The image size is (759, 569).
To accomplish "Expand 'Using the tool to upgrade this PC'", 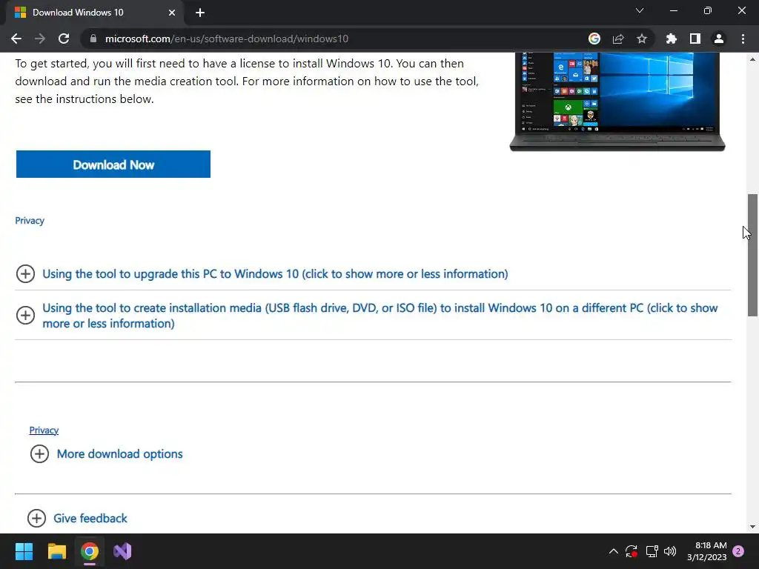I will click(275, 274).
